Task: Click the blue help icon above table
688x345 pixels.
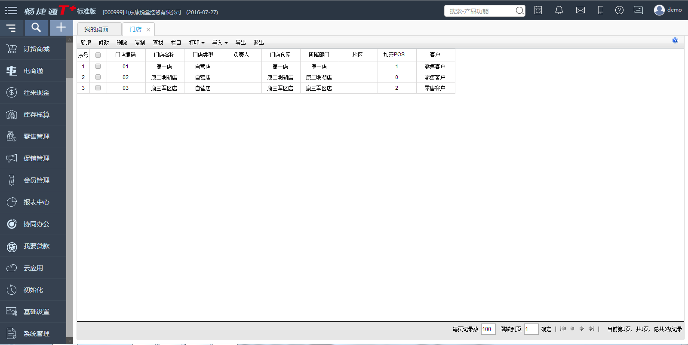Action: [675, 40]
